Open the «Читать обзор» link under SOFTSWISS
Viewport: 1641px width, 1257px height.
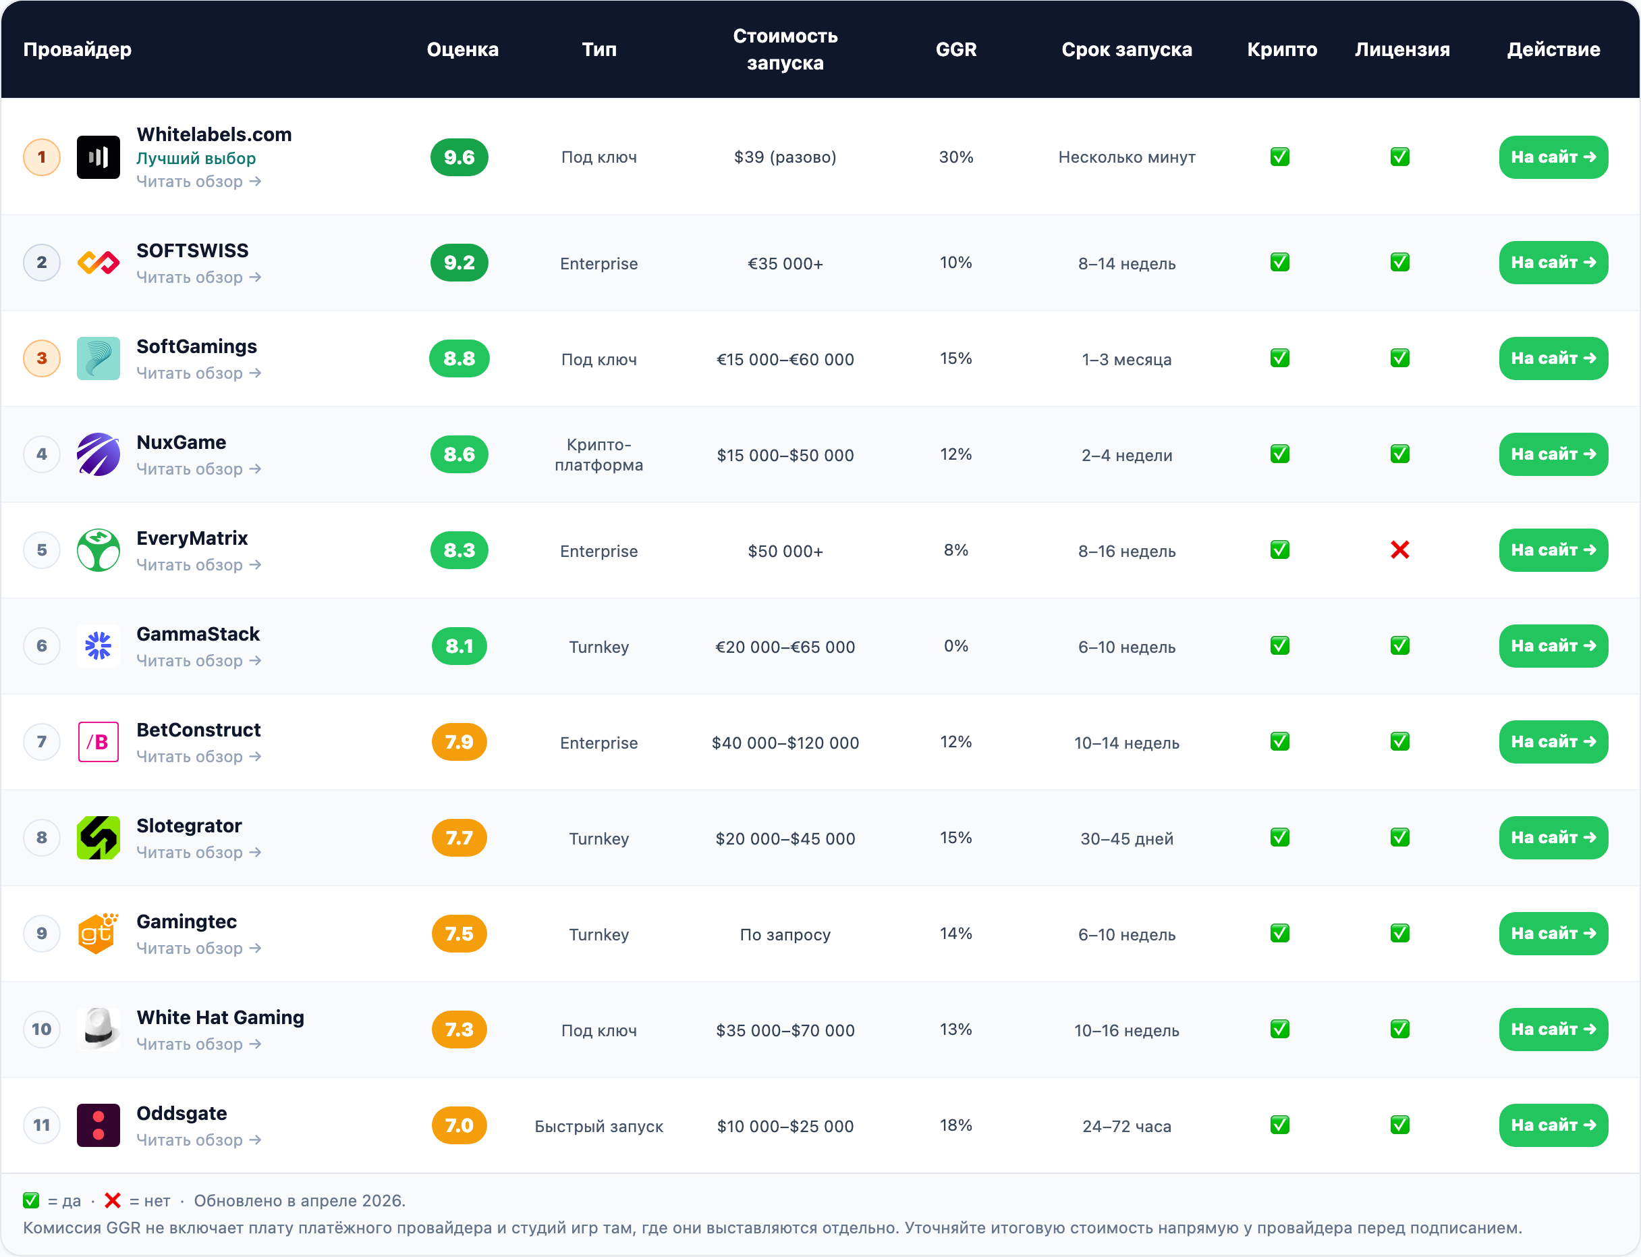point(199,277)
